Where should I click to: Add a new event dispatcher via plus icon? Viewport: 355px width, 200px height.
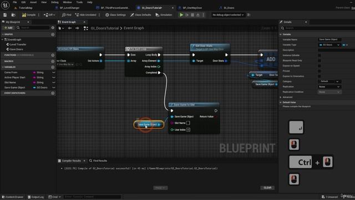click(53, 93)
